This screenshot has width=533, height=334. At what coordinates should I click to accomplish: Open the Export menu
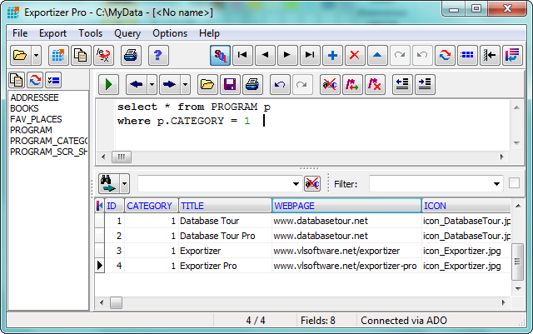pos(52,33)
